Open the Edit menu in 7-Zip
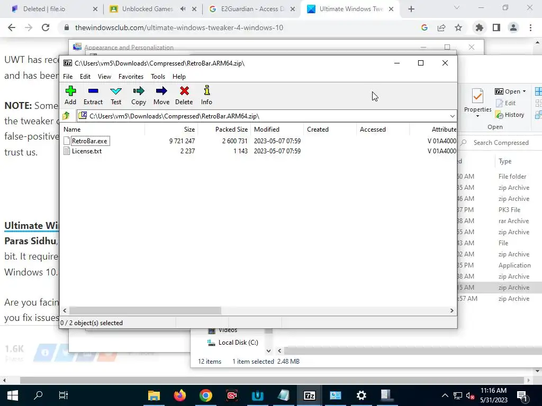 (85, 77)
